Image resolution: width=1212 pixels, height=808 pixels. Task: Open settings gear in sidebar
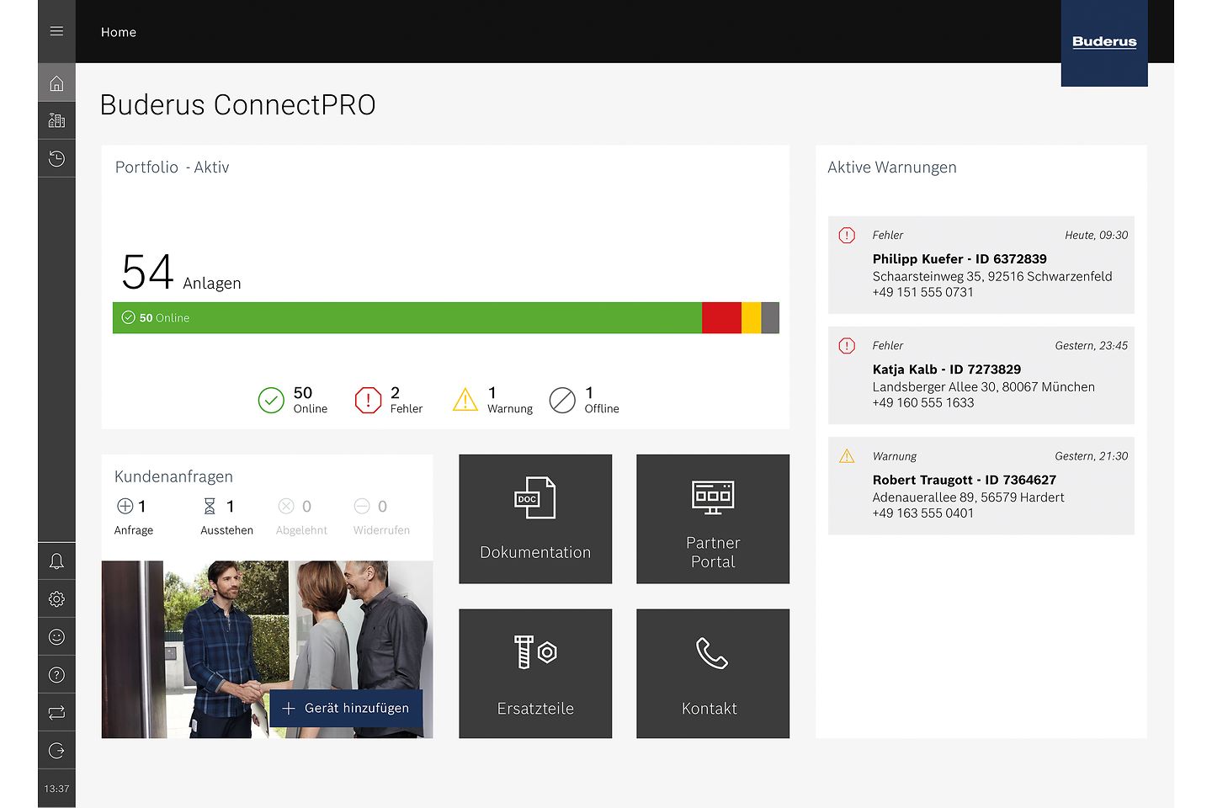click(56, 599)
